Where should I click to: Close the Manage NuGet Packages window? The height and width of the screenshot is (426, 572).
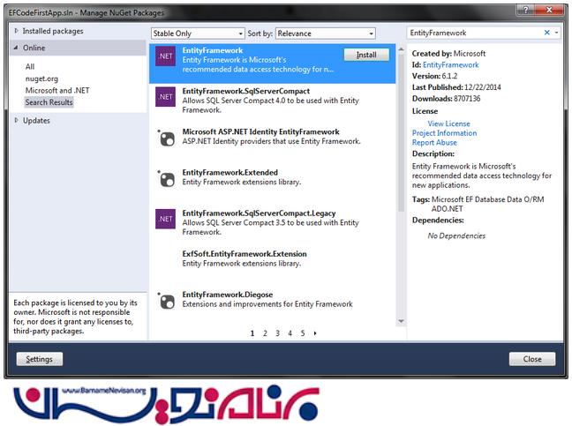[549, 10]
